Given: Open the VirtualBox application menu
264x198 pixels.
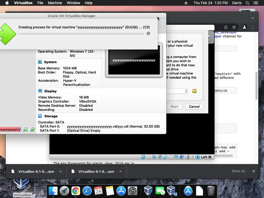Looking at the screenshot, I should (x=23, y=3).
